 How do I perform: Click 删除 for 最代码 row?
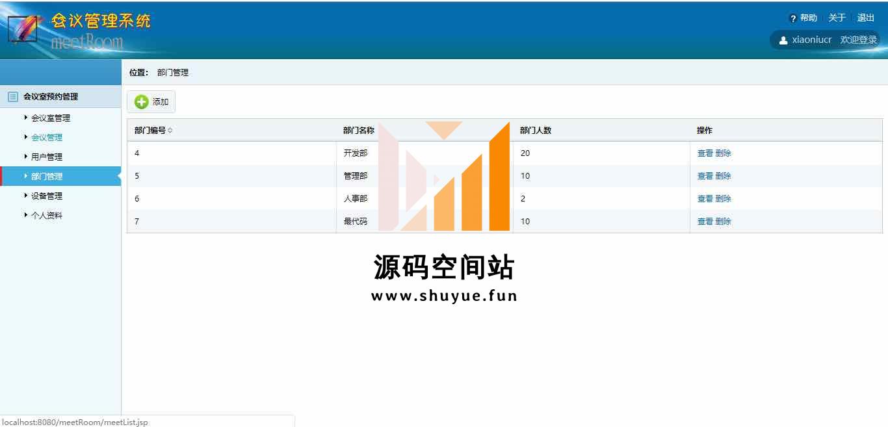724,222
